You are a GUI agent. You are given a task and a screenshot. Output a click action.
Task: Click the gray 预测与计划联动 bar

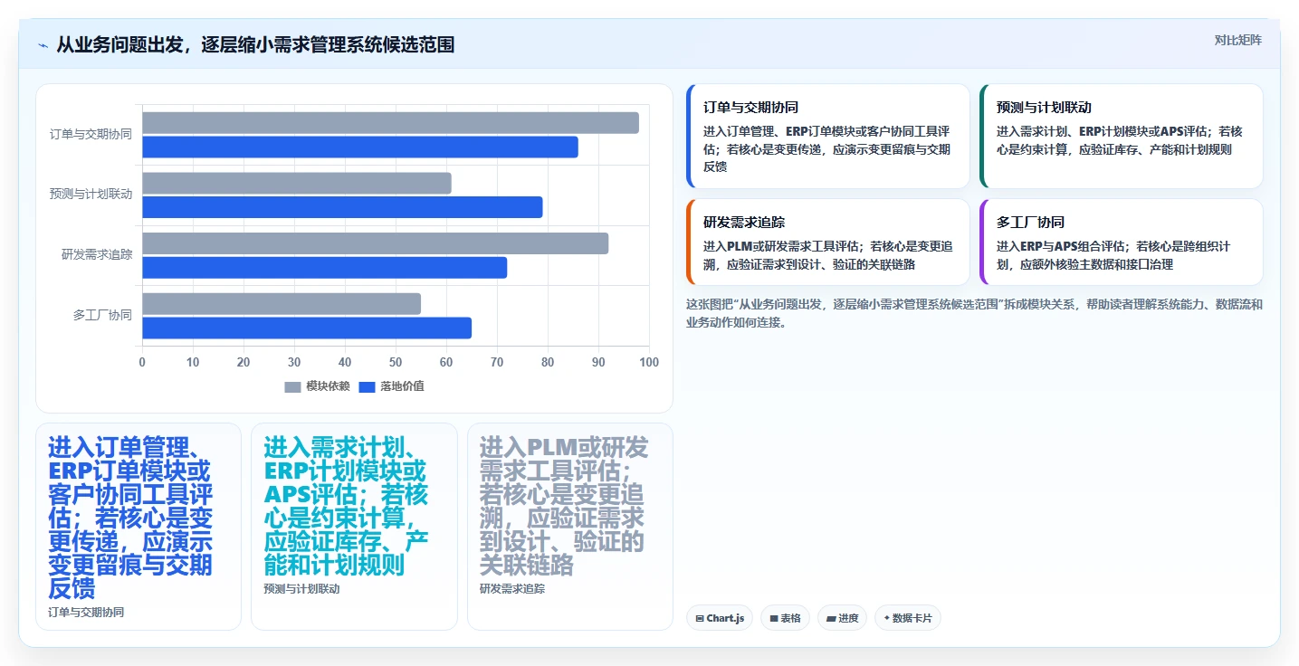click(x=297, y=183)
